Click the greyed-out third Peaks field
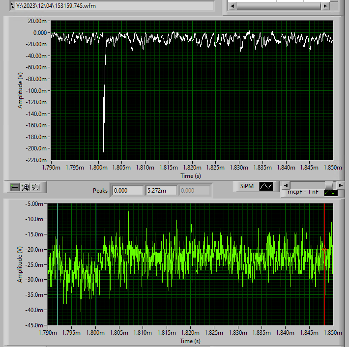 (x=195, y=190)
